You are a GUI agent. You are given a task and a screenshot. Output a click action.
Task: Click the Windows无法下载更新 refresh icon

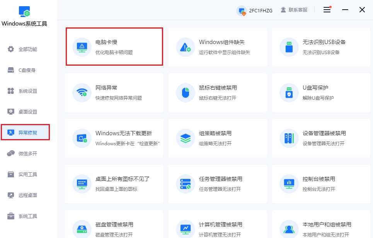click(82, 138)
